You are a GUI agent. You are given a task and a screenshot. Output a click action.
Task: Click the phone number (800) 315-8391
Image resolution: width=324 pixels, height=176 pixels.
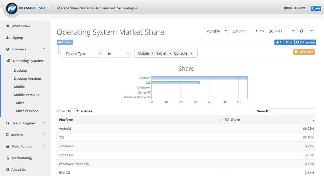click(295, 8)
